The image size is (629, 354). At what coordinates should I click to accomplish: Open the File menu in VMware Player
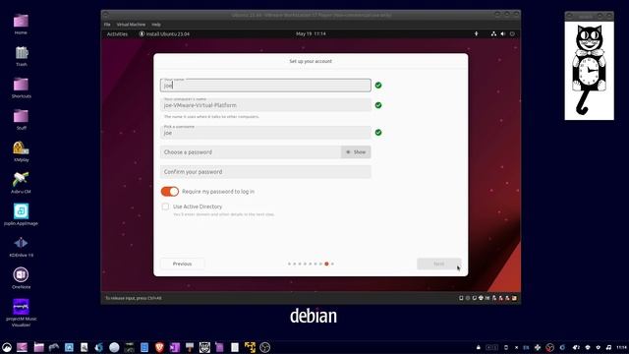point(107,25)
